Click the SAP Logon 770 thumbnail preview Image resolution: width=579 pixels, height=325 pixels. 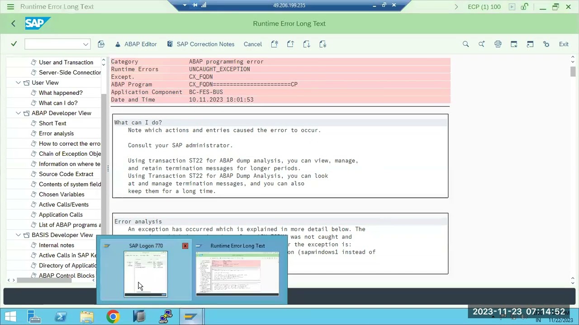click(x=146, y=274)
